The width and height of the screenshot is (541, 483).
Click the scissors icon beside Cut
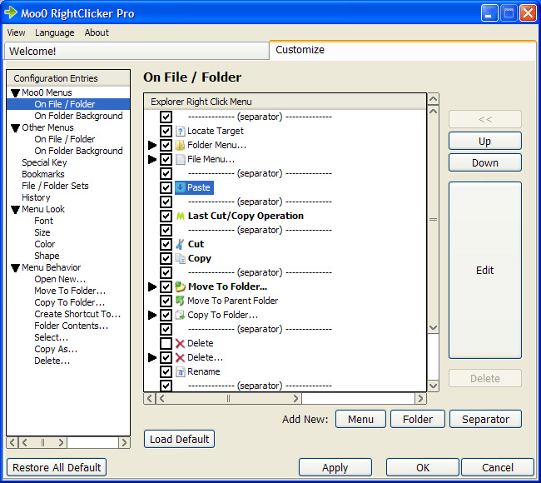pyautogui.click(x=180, y=245)
